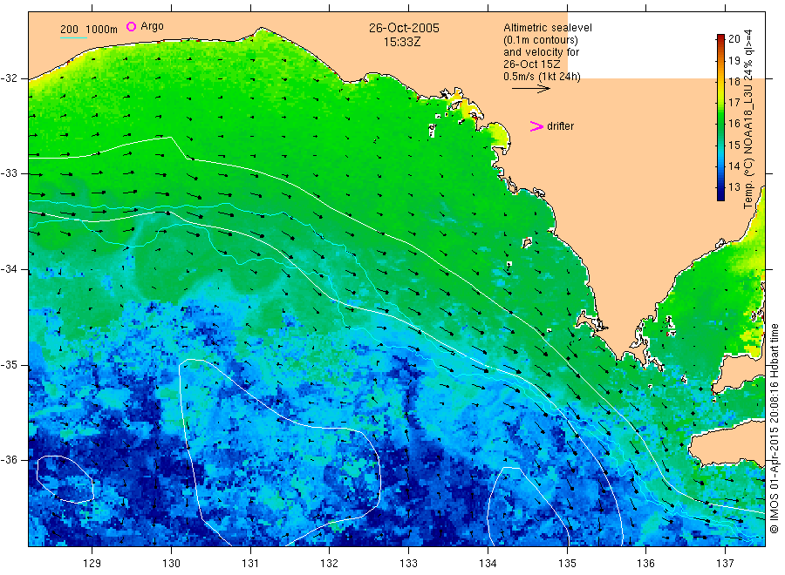Click the longitude label '137'

coord(725,564)
